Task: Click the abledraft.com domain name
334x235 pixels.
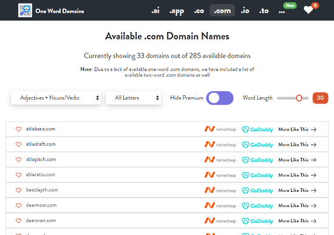Action: coord(41,145)
